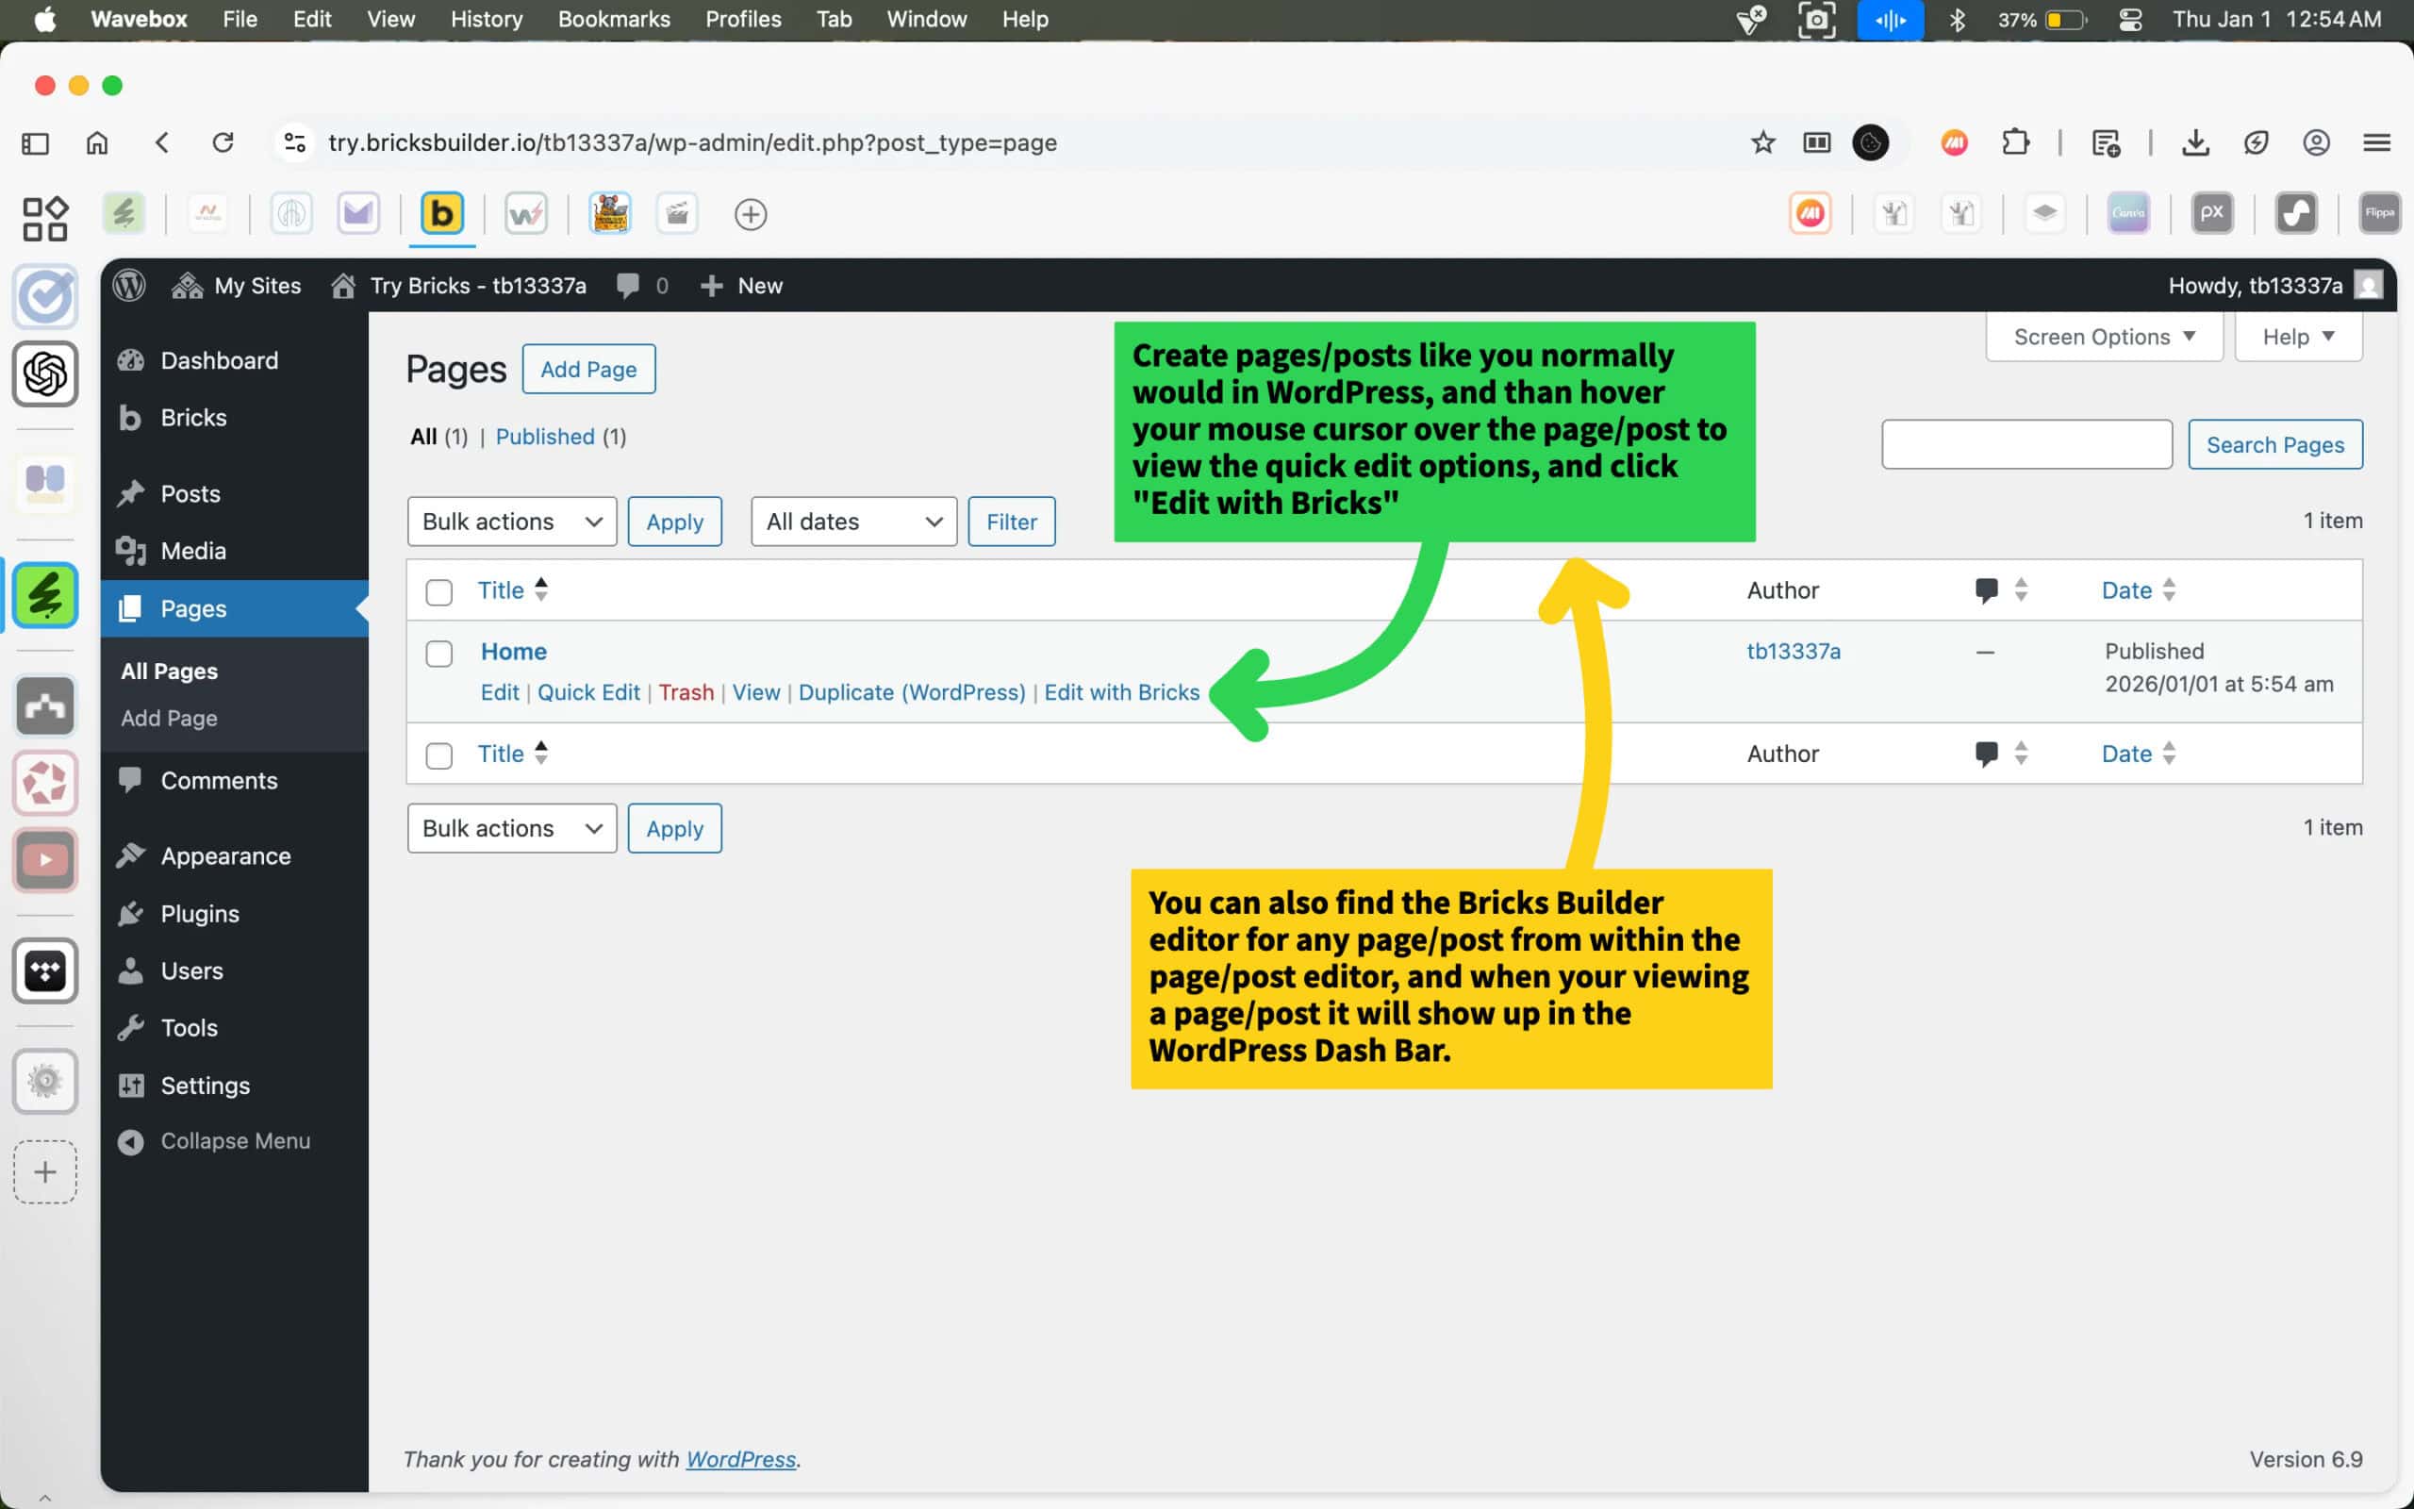Open the Bricks 'b' tab icon
Screen dimensions: 2414x1509
(442, 213)
